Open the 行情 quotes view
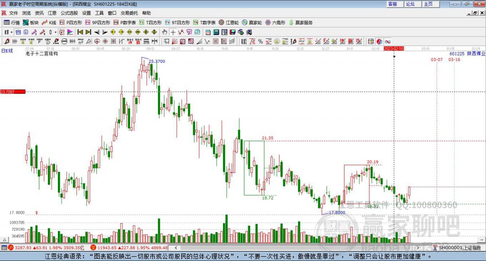 (x=11, y=23)
